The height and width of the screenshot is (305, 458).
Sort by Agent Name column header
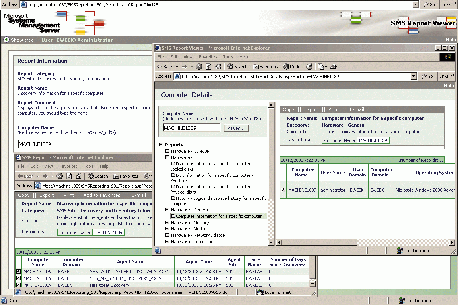[x=130, y=262]
